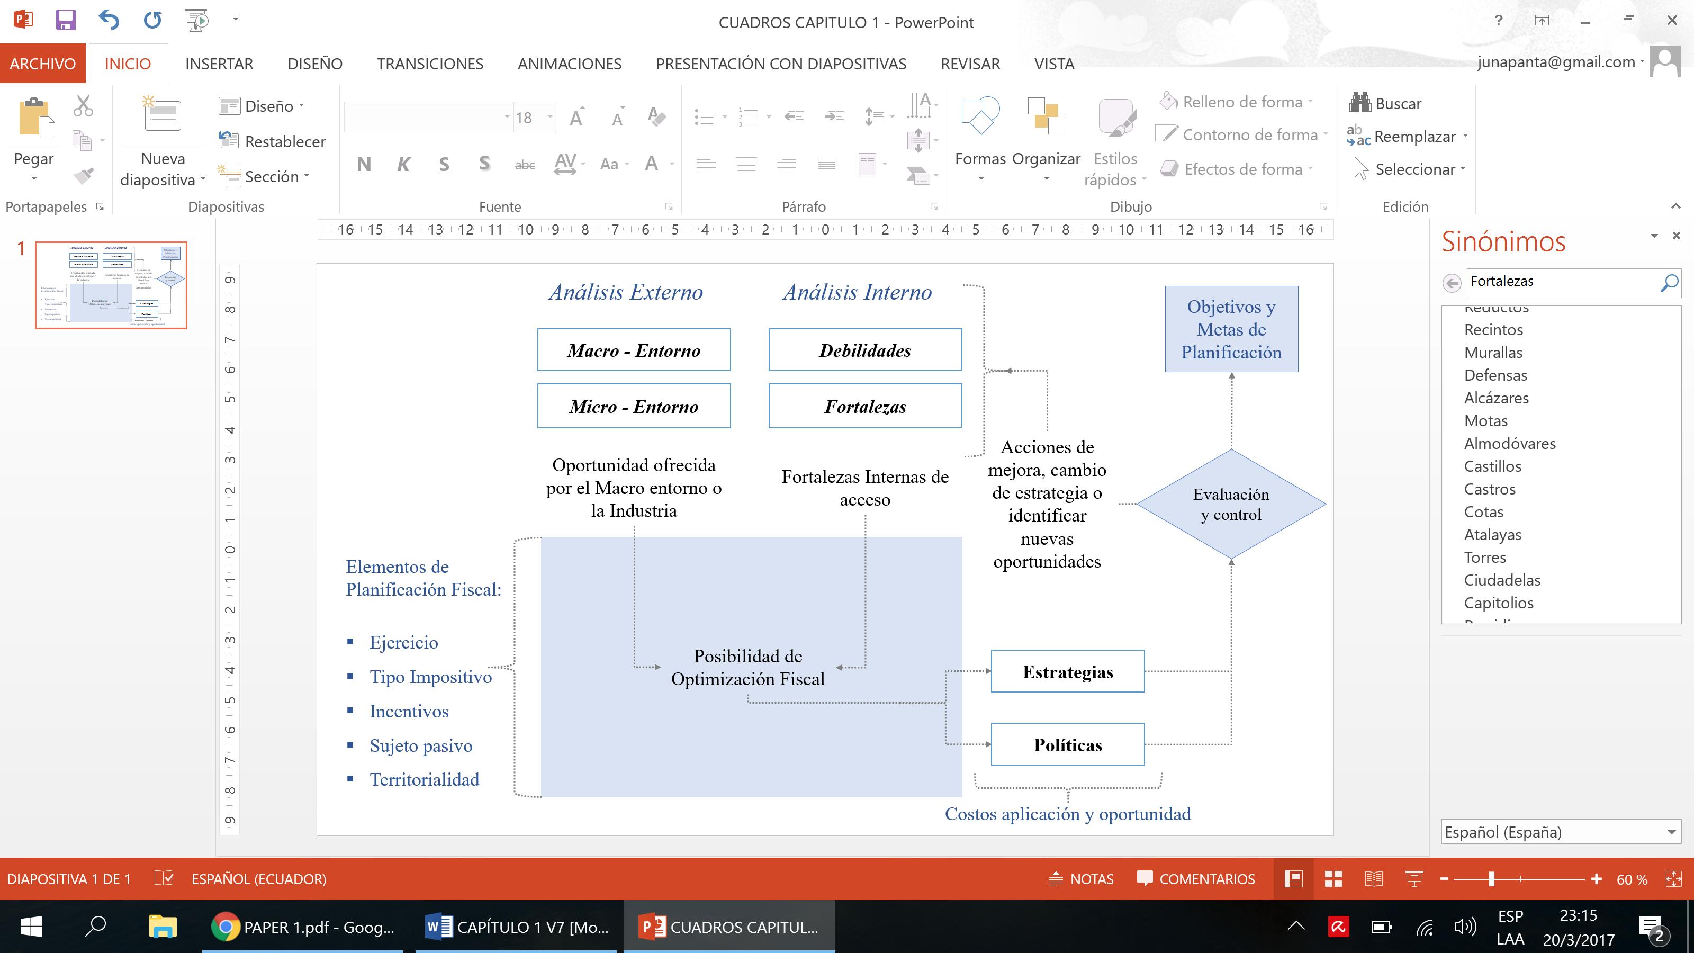This screenshot has height=953, width=1694.
Task: Select the synonym Castillos in the list
Action: (1492, 466)
